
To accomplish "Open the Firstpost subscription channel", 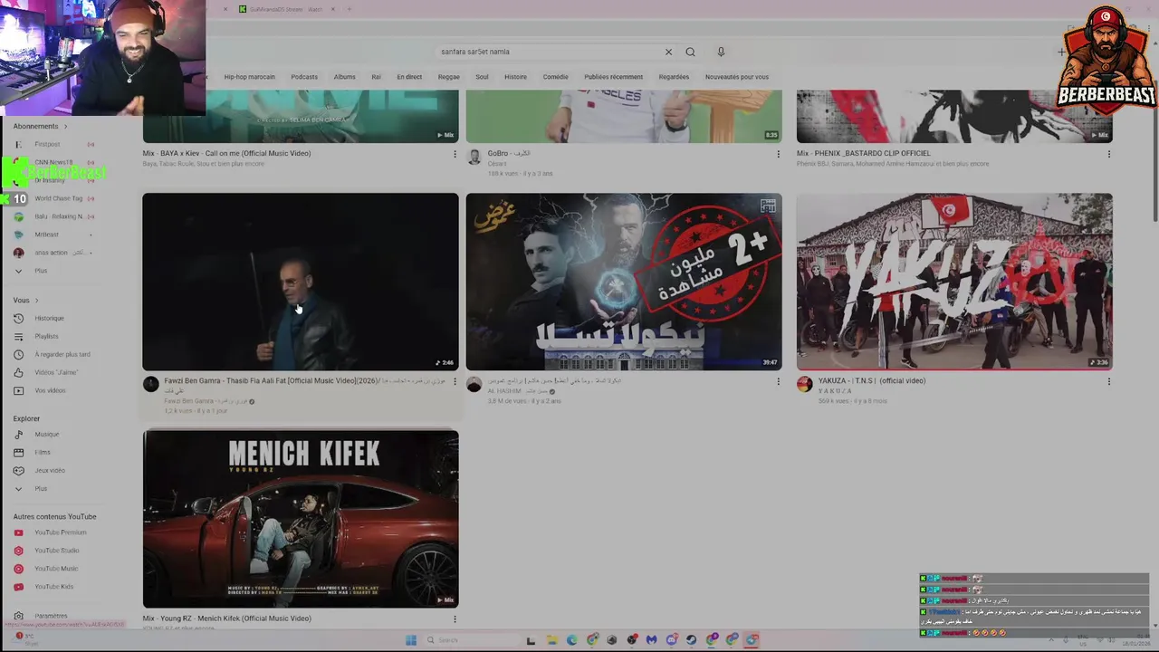I will (45, 144).
